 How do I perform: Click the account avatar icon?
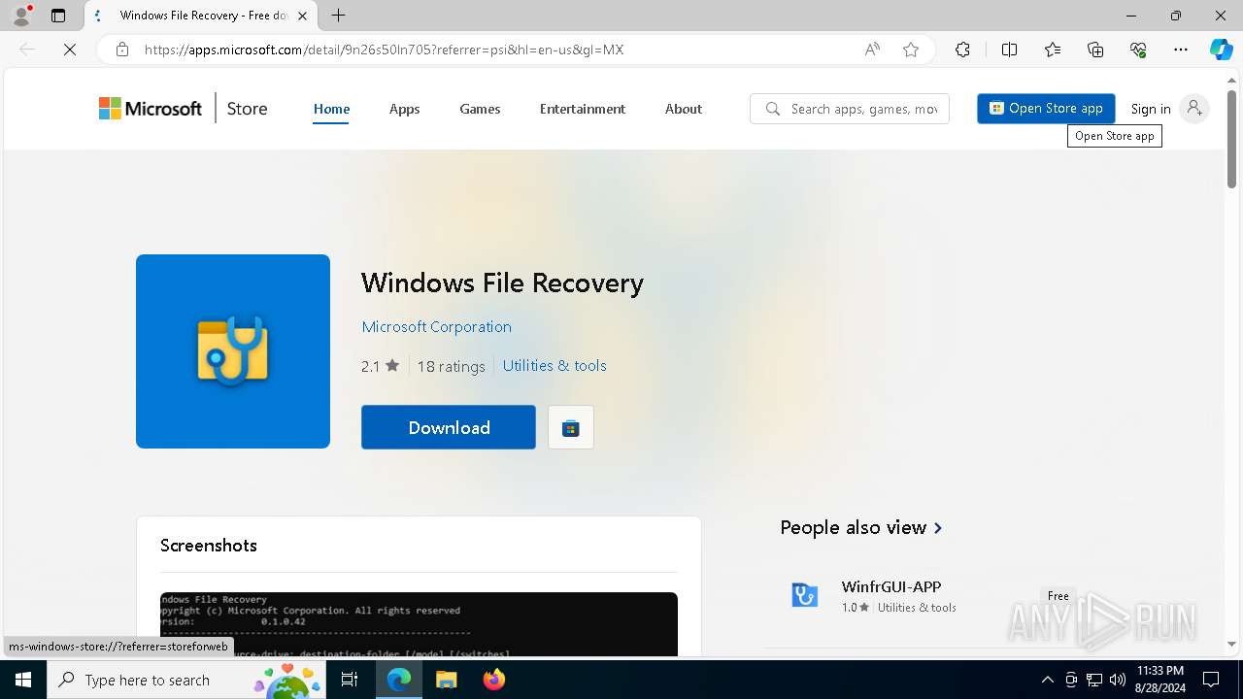click(x=1195, y=109)
